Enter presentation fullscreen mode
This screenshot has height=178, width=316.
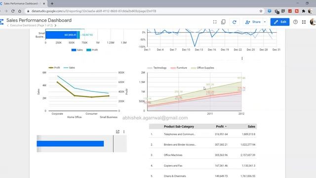coord(215,22)
